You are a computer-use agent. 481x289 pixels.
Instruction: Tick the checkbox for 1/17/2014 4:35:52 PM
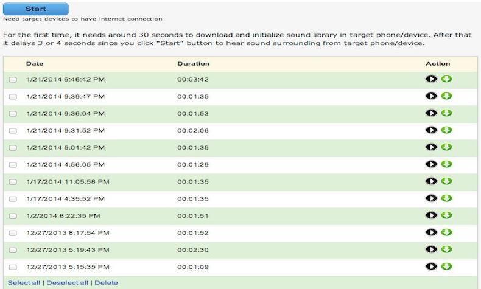point(13,199)
